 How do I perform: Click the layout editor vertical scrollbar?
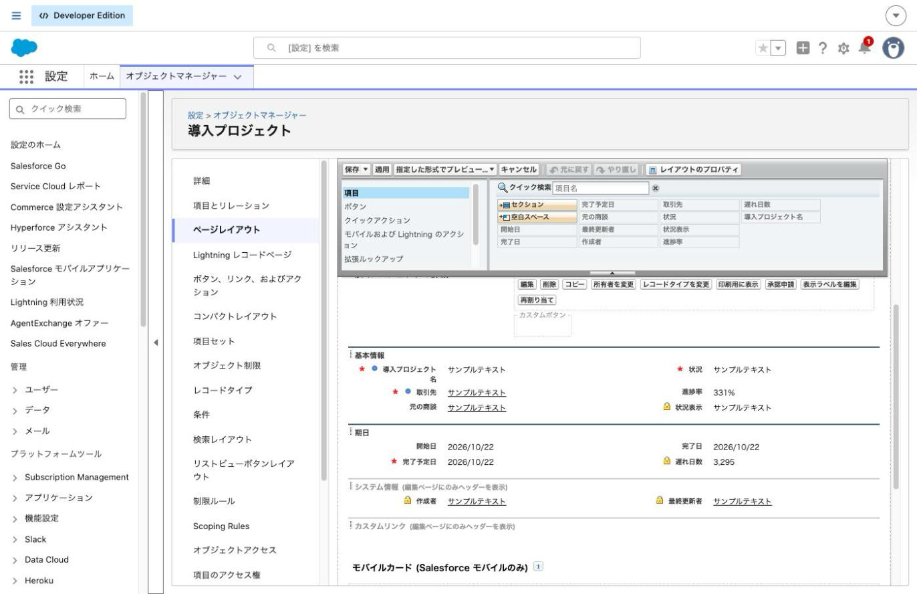coord(896,396)
